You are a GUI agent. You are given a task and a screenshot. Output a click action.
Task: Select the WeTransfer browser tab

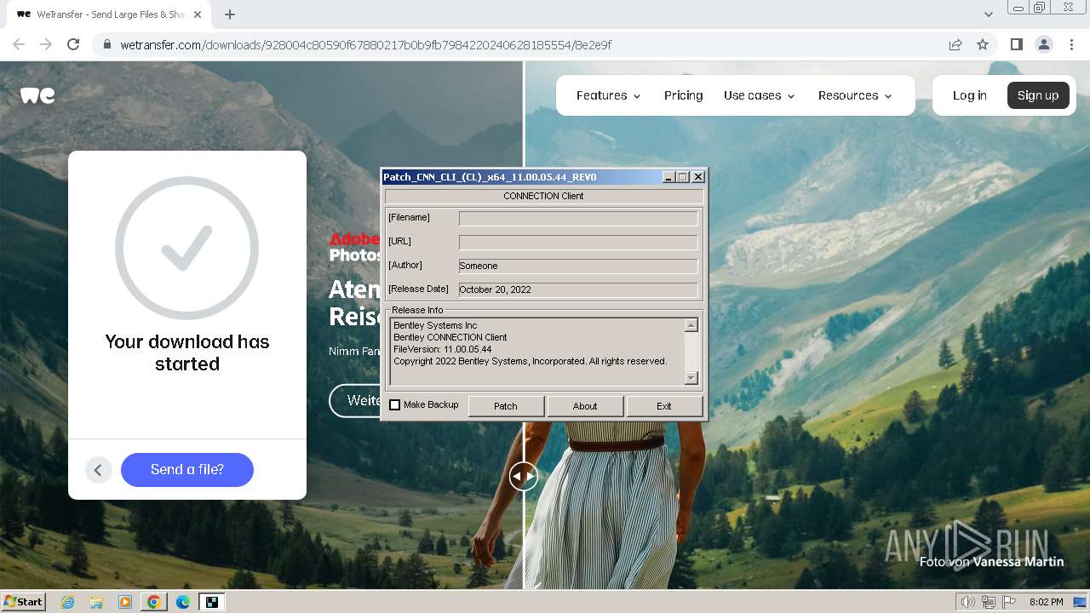(111, 14)
